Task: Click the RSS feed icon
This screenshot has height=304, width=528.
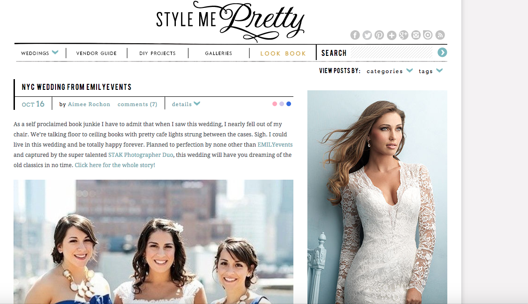Action: tap(440, 35)
